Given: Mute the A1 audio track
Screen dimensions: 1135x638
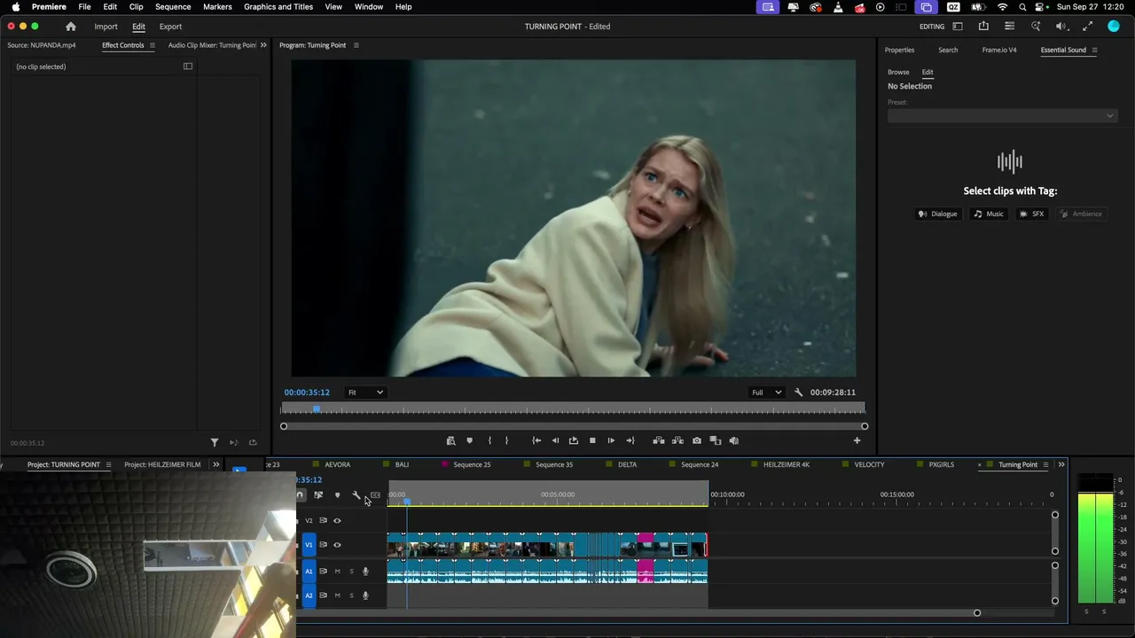Looking at the screenshot, I should [x=337, y=572].
